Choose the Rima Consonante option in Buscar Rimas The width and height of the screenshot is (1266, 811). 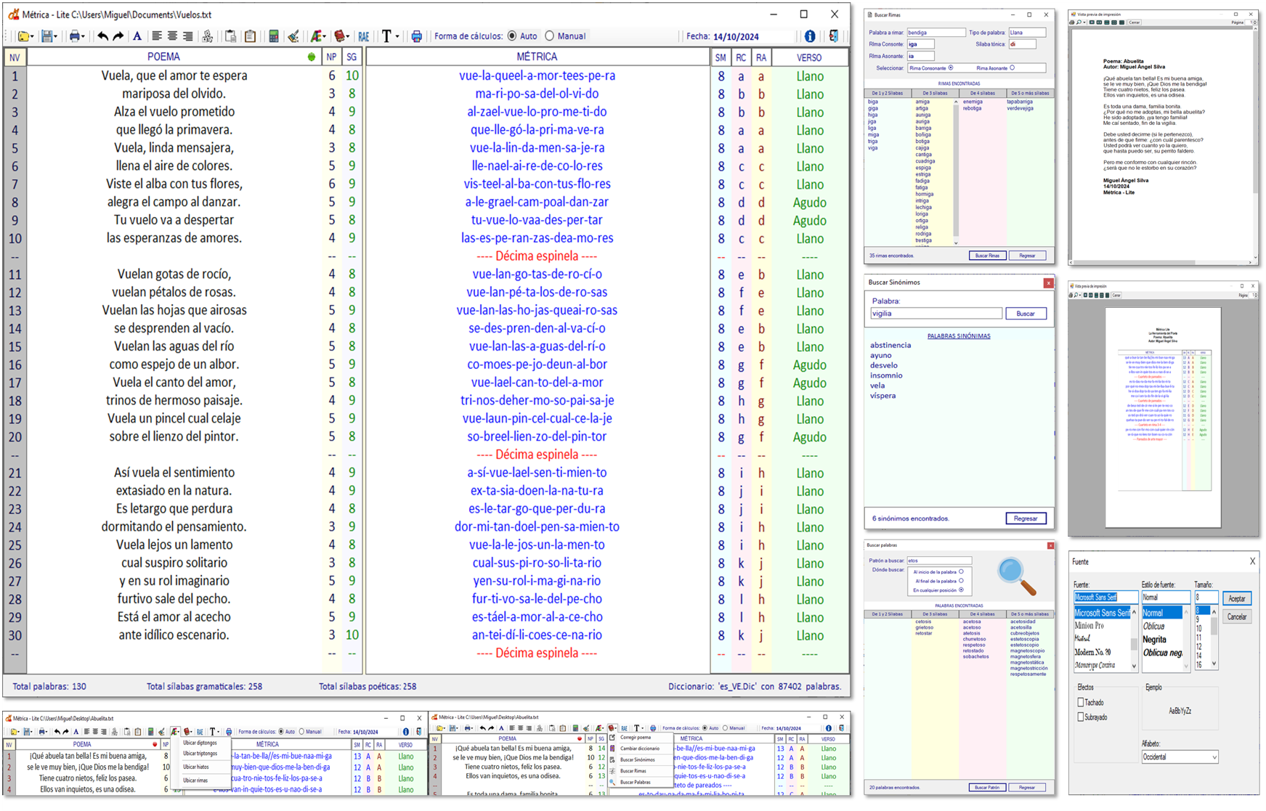[x=951, y=68]
